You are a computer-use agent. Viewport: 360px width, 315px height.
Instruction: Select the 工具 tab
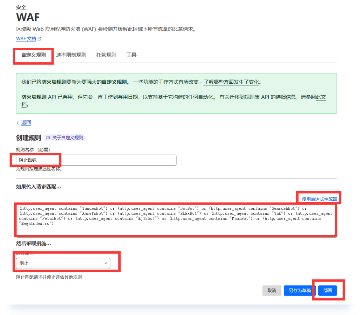coord(131,55)
